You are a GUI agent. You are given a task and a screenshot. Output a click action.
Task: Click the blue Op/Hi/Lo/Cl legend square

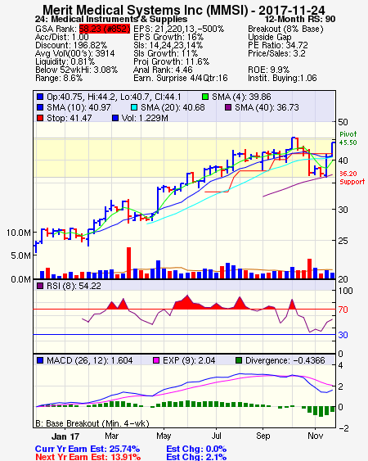click(x=40, y=97)
